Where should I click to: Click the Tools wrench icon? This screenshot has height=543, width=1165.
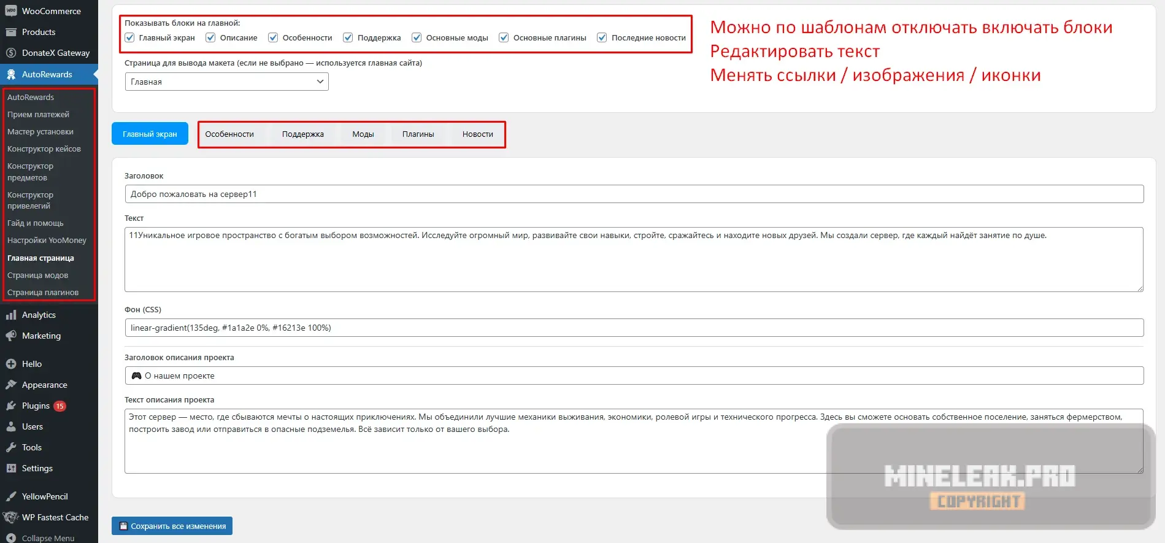click(11, 447)
